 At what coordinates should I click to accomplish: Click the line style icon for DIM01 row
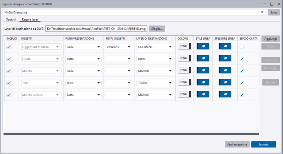pyautogui.click(x=203, y=58)
